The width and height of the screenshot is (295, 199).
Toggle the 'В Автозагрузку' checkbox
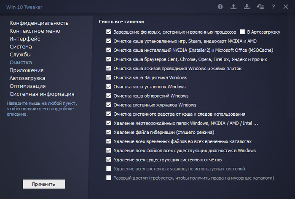pos(242,32)
